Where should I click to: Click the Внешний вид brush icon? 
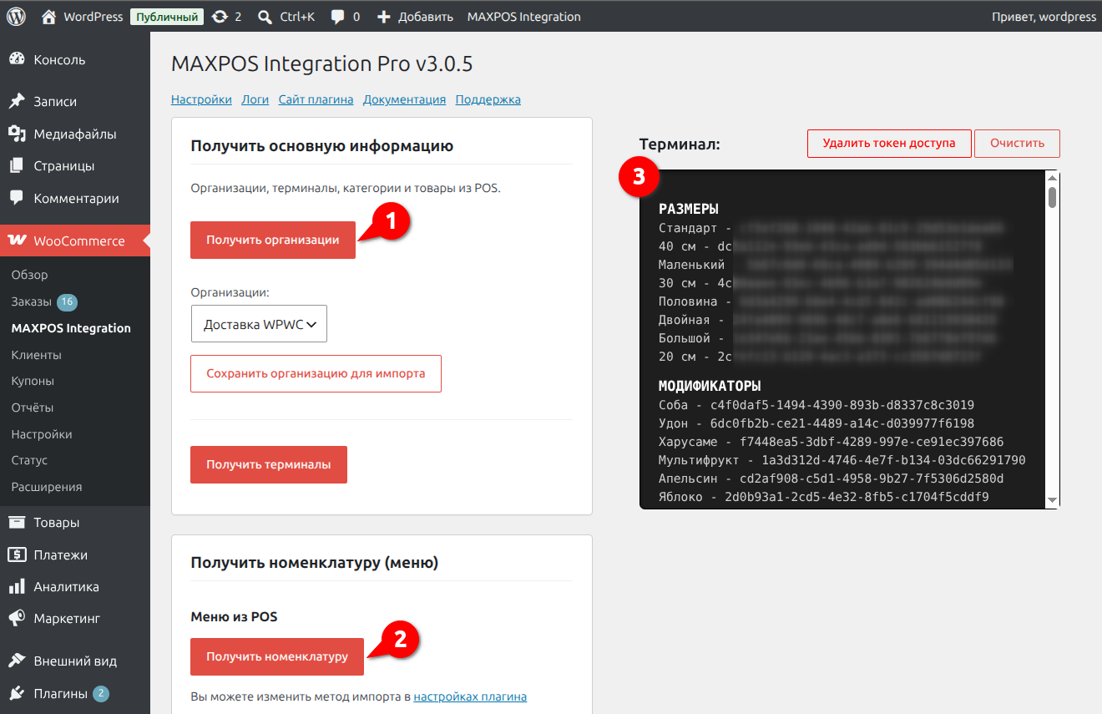(x=17, y=661)
